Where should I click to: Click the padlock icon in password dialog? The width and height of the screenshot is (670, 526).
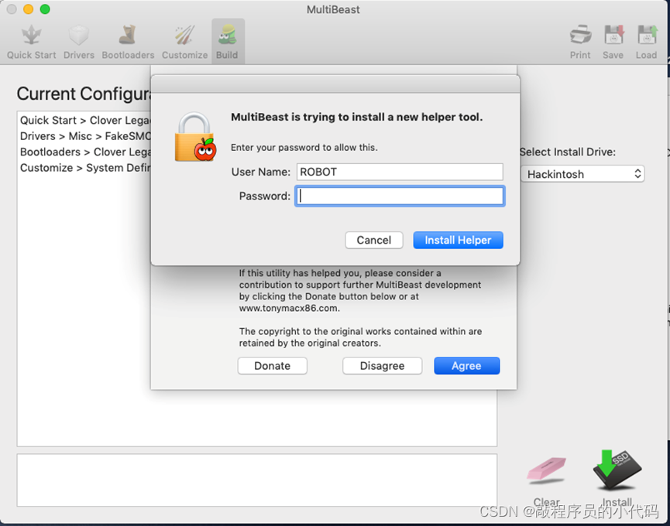(195, 137)
